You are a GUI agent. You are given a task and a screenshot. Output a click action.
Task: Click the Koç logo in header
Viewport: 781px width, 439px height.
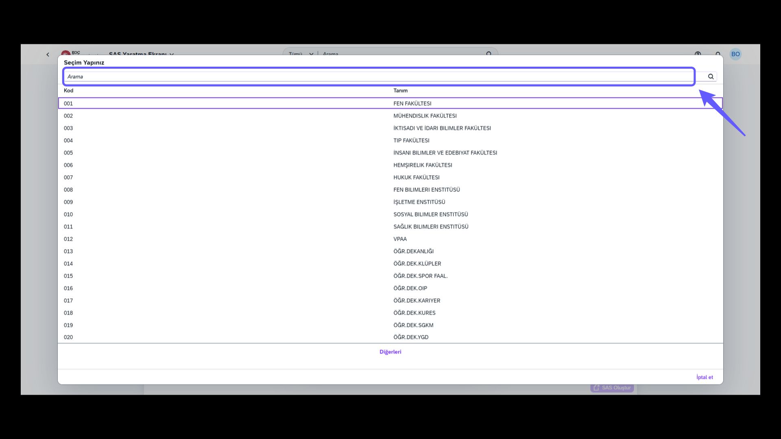[x=70, y=53]
